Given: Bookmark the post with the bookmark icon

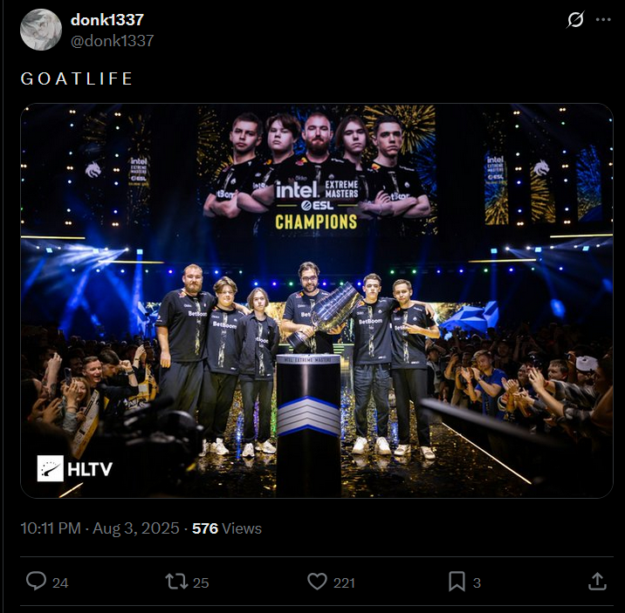Looking at the screenshot, I should pyautogui.click(x=457, y=581).
